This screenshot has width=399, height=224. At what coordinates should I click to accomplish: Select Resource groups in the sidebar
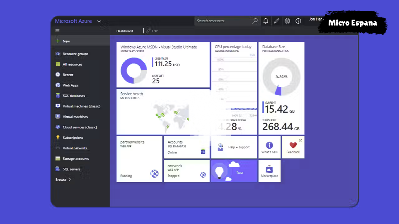pyautogui.click(x=75, y=54)
